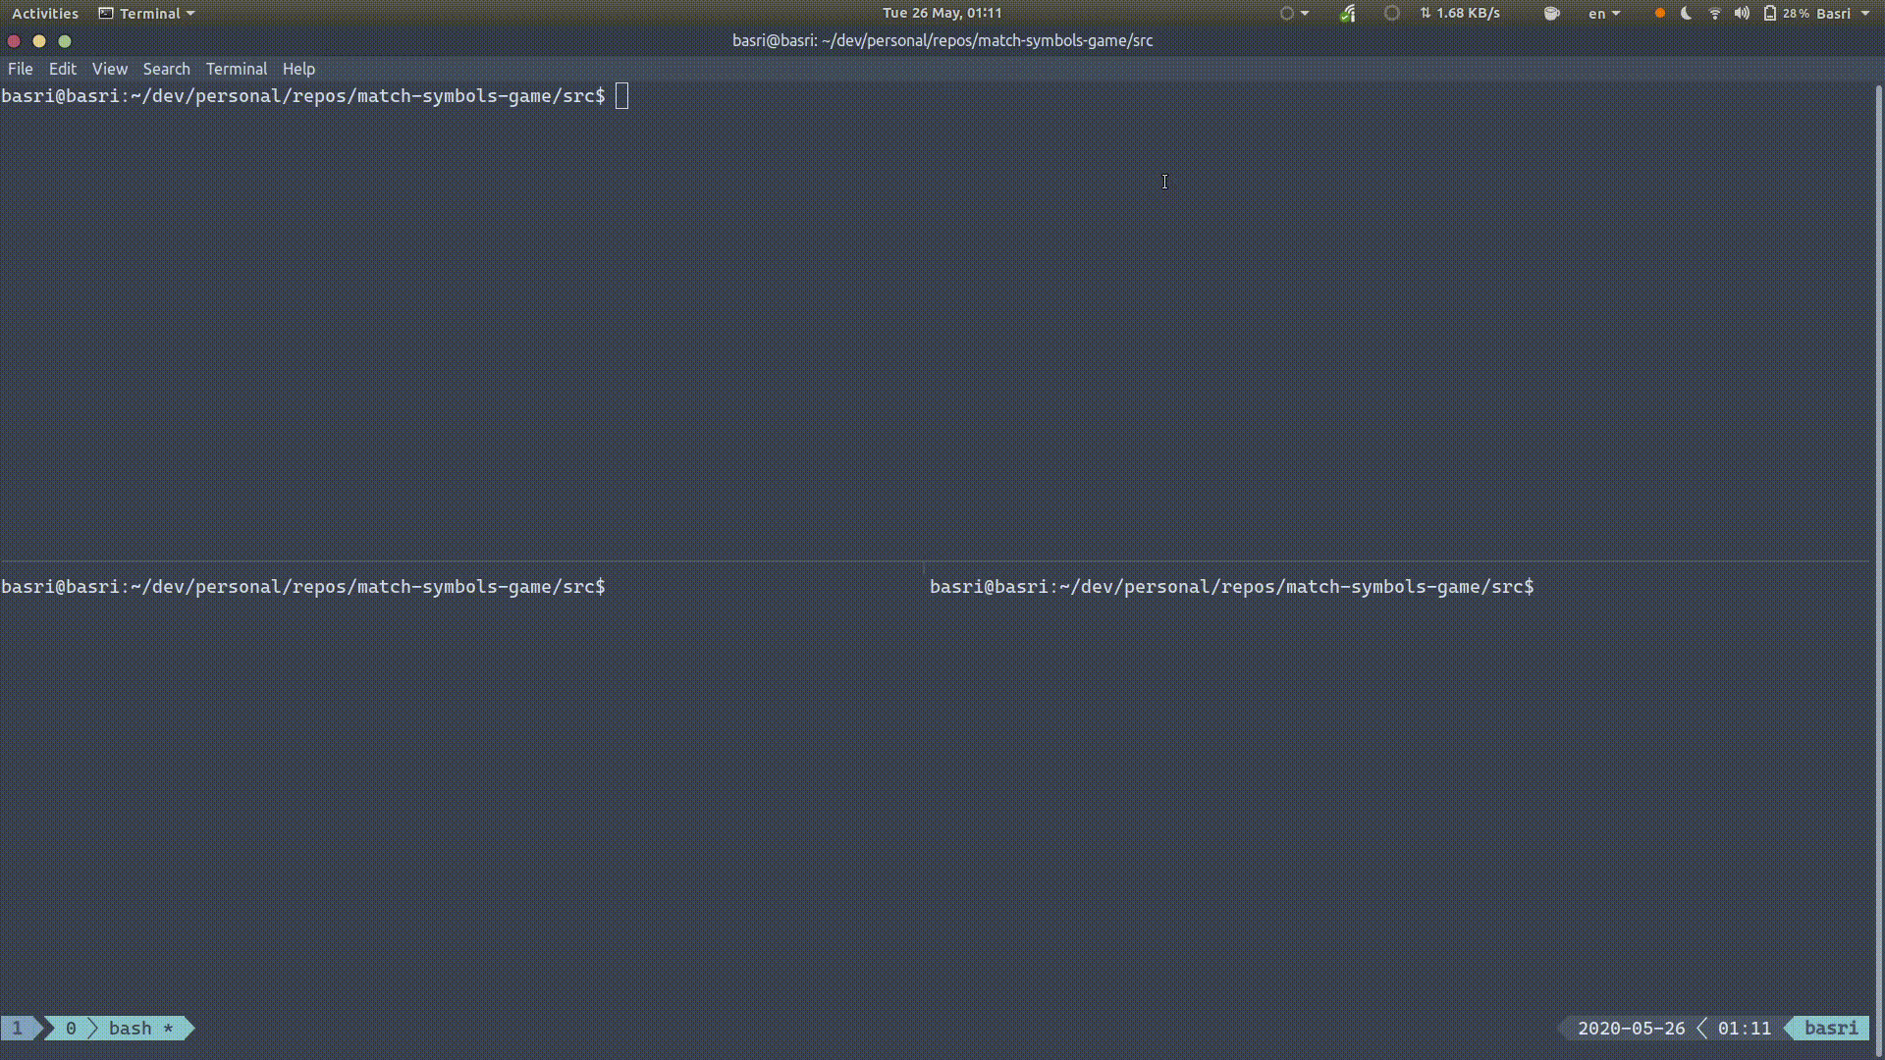Click the battery 28% indicator icon
This screenshot has width=1885, height=1060.
click(1770, 14)
